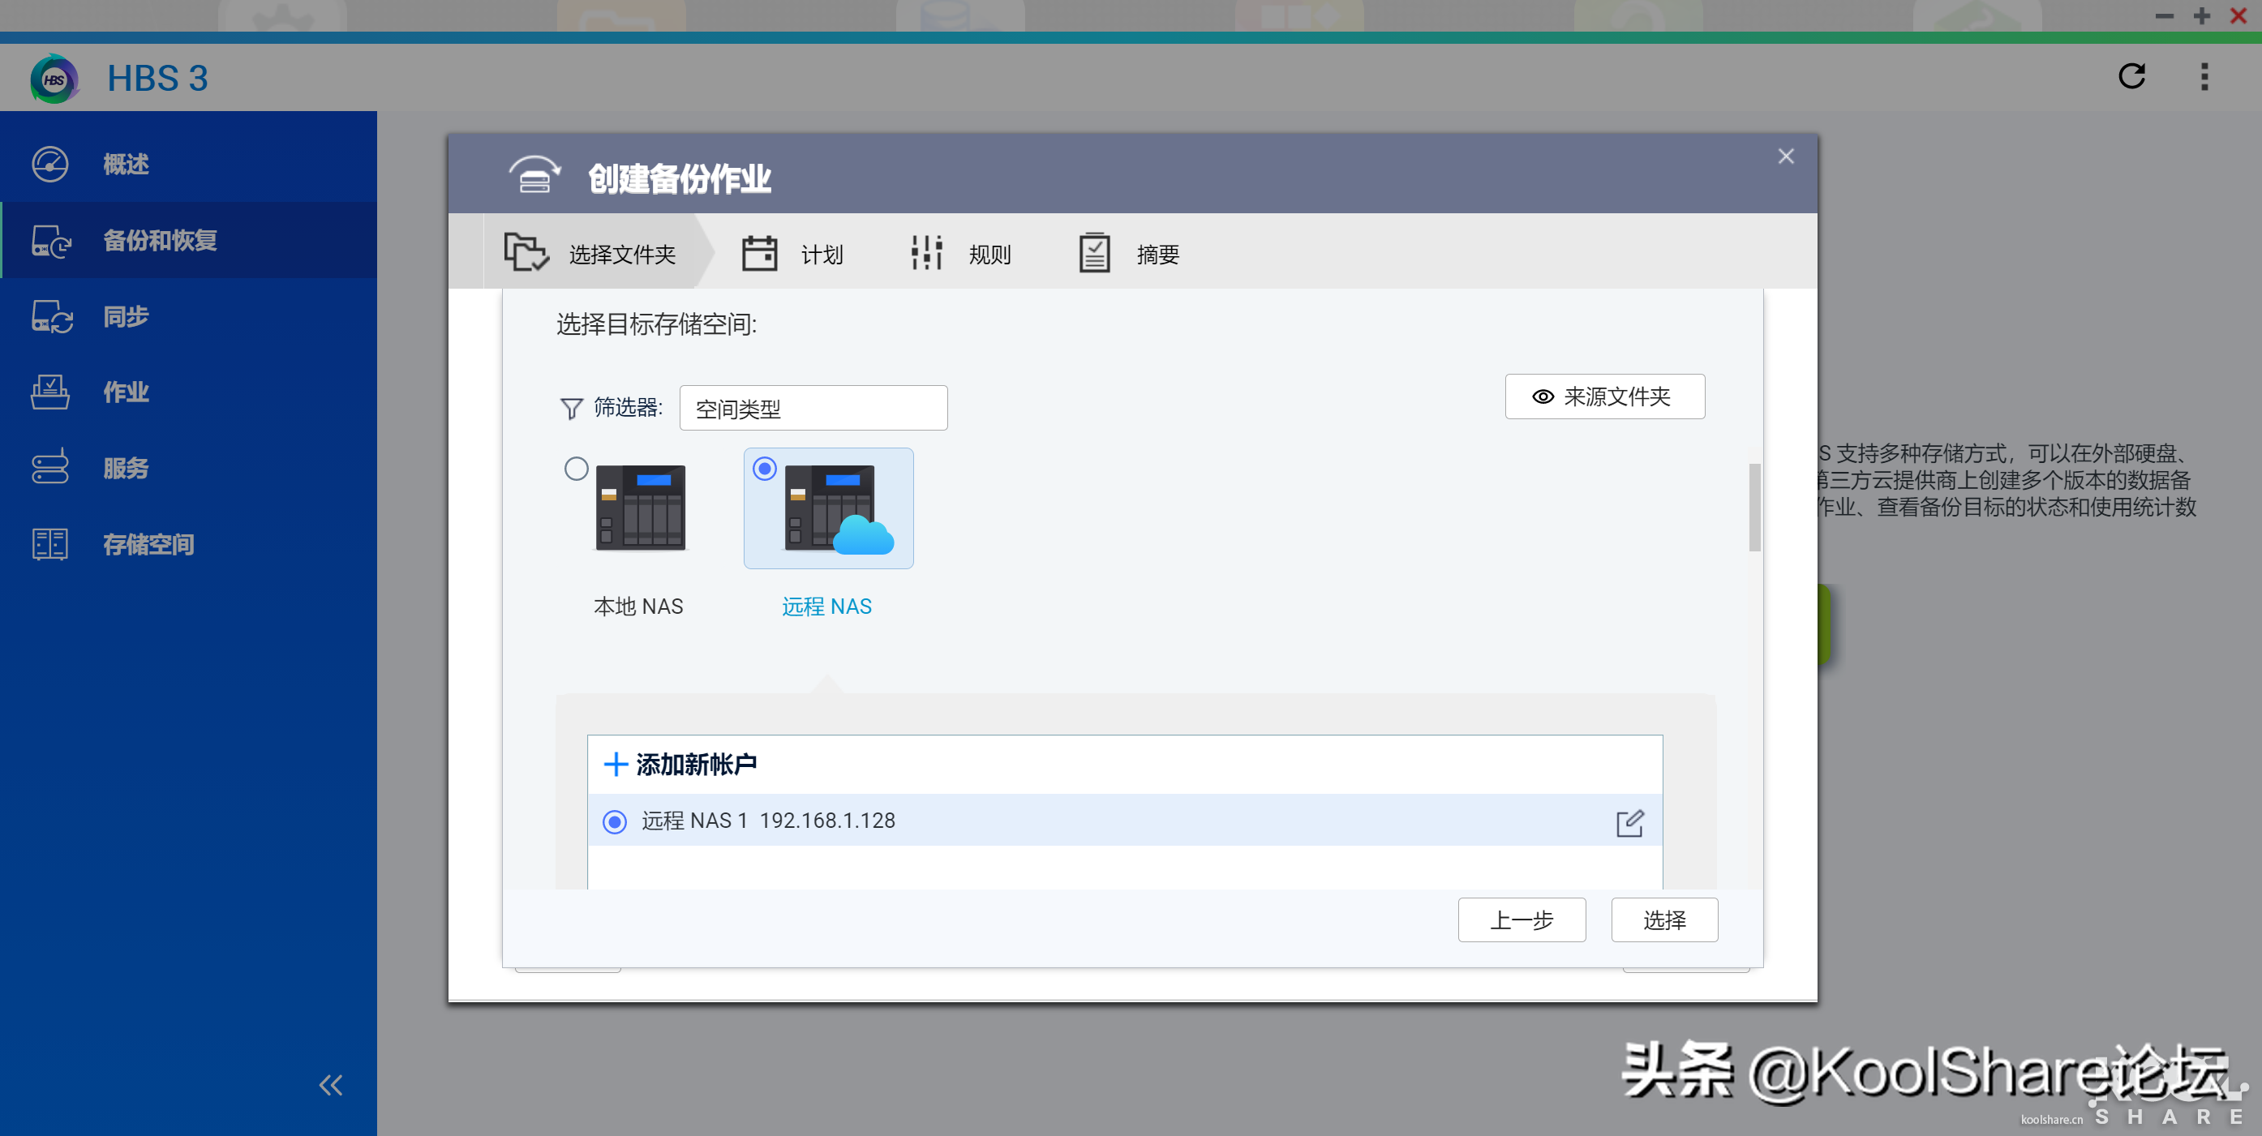
Task: Select the 本地 NAS radio button
Action: pos(576,469)
